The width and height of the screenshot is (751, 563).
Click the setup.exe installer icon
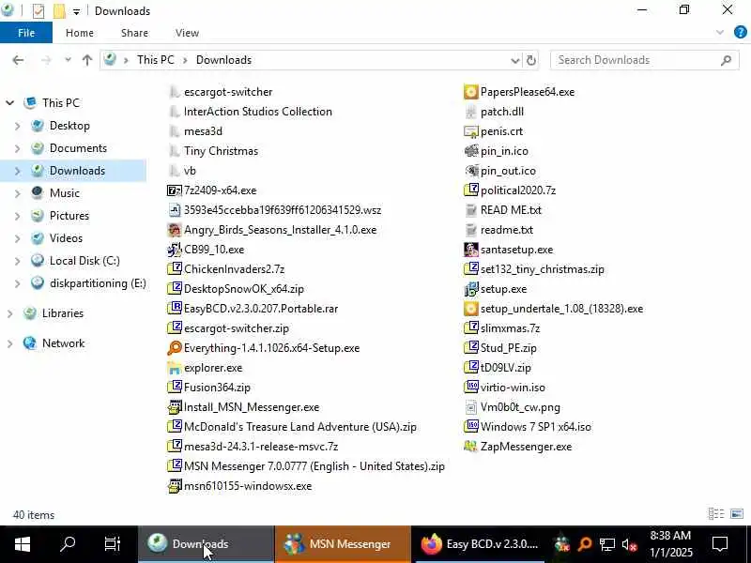click(471, 289)
